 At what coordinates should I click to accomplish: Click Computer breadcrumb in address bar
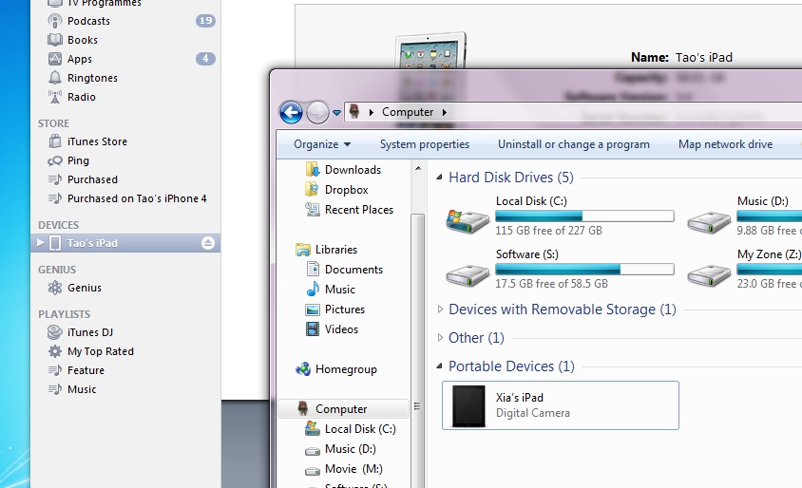[x=408, y=112]
